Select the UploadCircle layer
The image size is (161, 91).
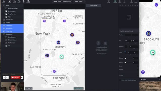tap(12, 26)
